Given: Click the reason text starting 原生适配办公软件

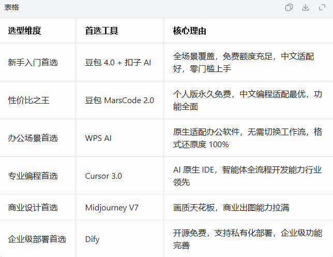Looking at the screenshot, I should coord(247,138).
